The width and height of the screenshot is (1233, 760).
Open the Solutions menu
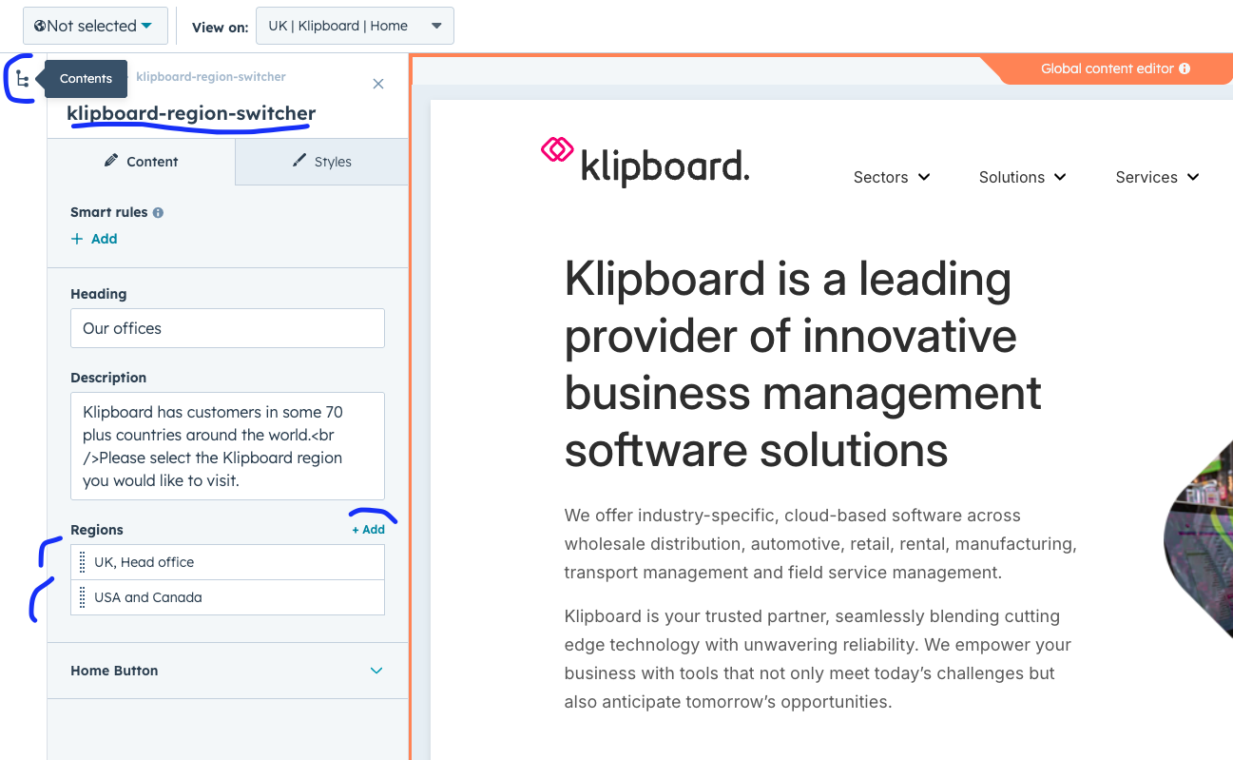(x=1023, y=177)
